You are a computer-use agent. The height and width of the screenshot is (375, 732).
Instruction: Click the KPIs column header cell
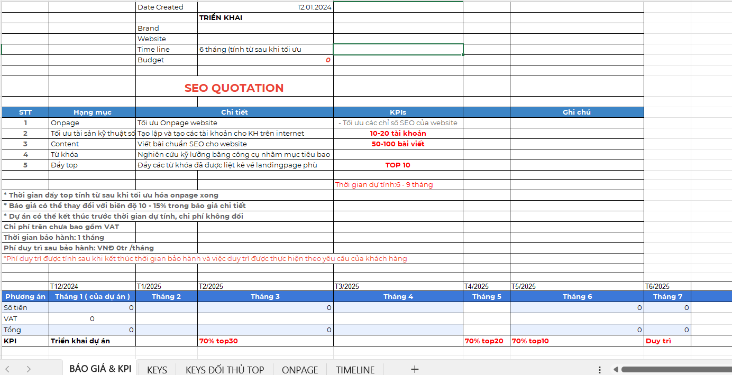(x=398, y=112)
